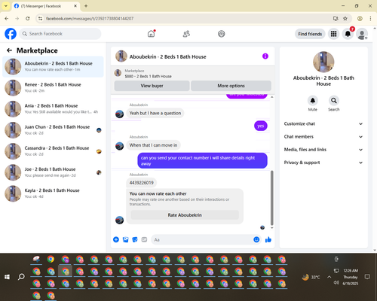Screen dimensions: 377x301
Task: Attach a photo with the image icon
Action: (125, 239)
